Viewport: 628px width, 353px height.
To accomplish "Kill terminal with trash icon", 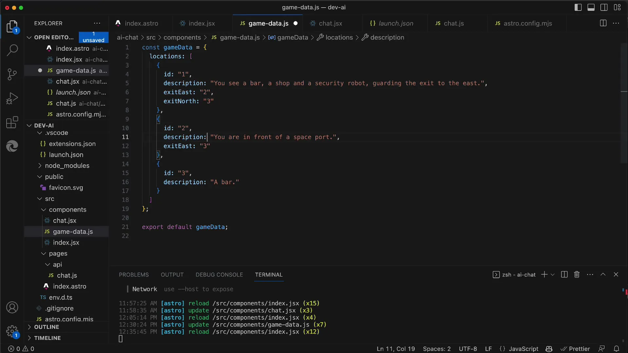I will click(x=577, y=274).
